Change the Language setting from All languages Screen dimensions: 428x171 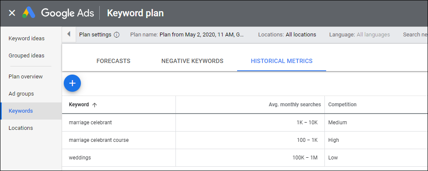coord(360,35)
